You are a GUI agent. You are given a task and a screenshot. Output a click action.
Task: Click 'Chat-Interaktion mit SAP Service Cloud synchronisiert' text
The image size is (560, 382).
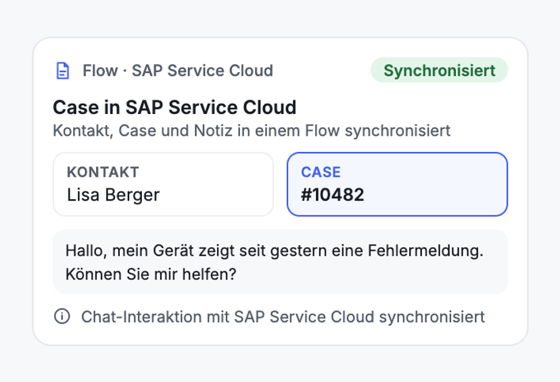click(x=283, y=317)
